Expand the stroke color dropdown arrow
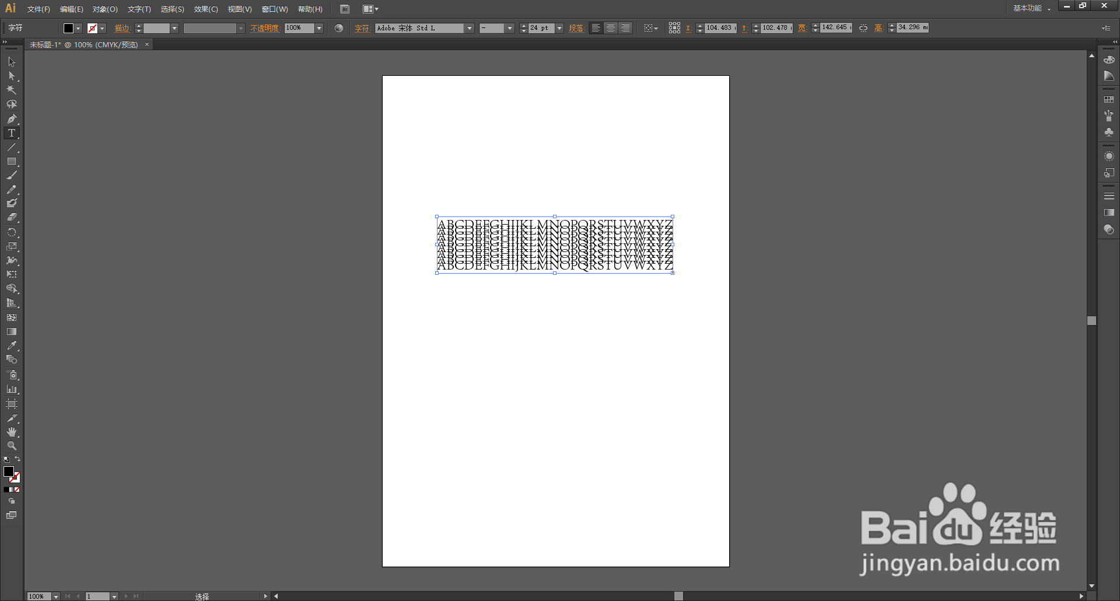 coord(103,28)
